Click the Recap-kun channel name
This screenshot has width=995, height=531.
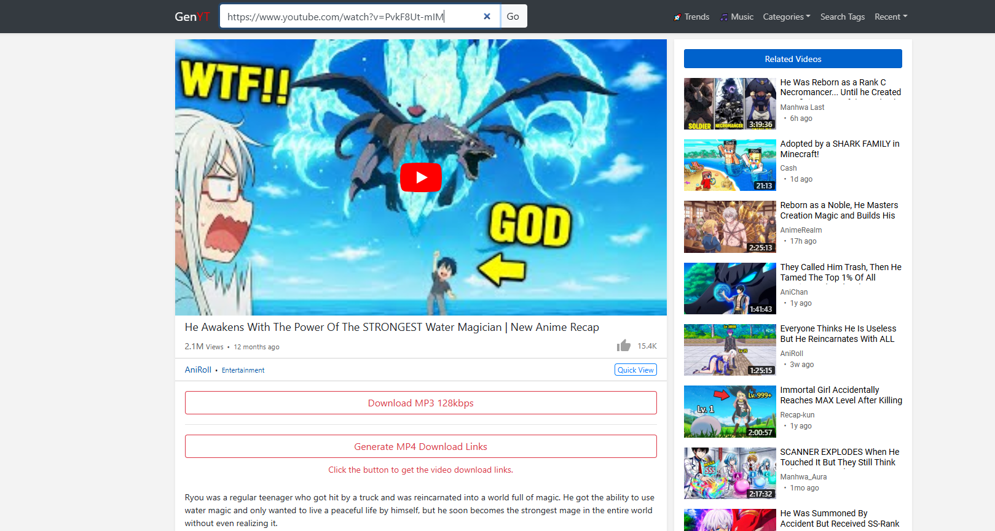click(797, 415)
